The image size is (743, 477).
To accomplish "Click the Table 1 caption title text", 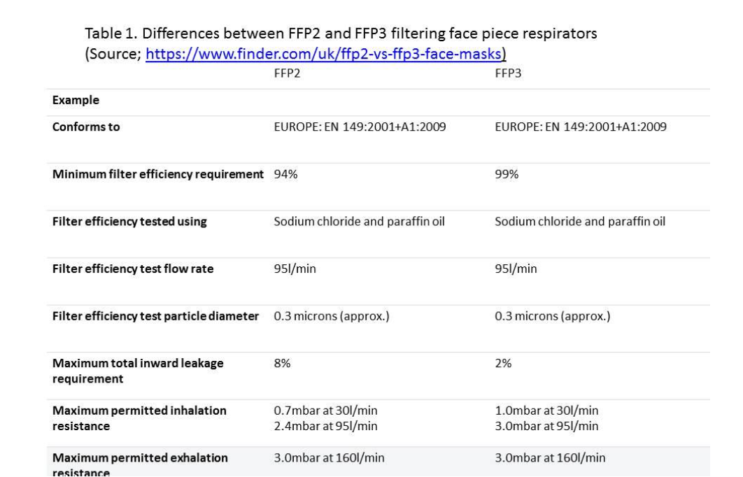I will [x=341, y=34].
